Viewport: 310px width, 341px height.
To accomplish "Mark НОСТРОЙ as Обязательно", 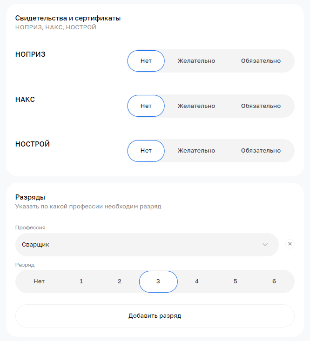I will [x=261, y=151].
